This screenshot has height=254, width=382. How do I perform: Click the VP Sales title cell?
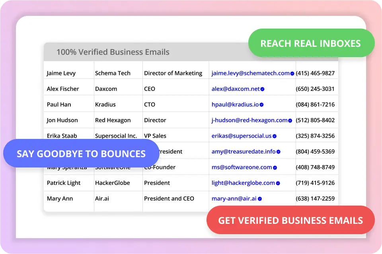(x=155, y=136)
